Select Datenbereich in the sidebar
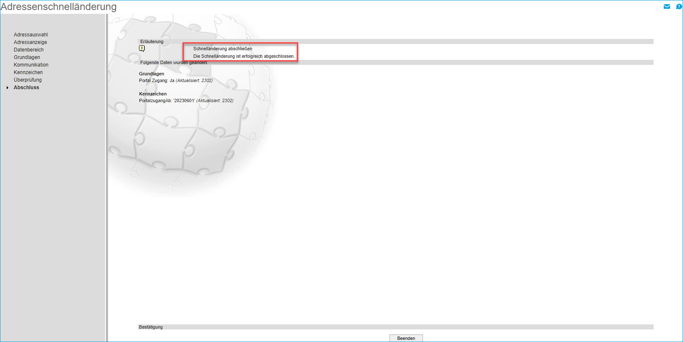Screen dimensions: 683x342 (x=28, y=50)
